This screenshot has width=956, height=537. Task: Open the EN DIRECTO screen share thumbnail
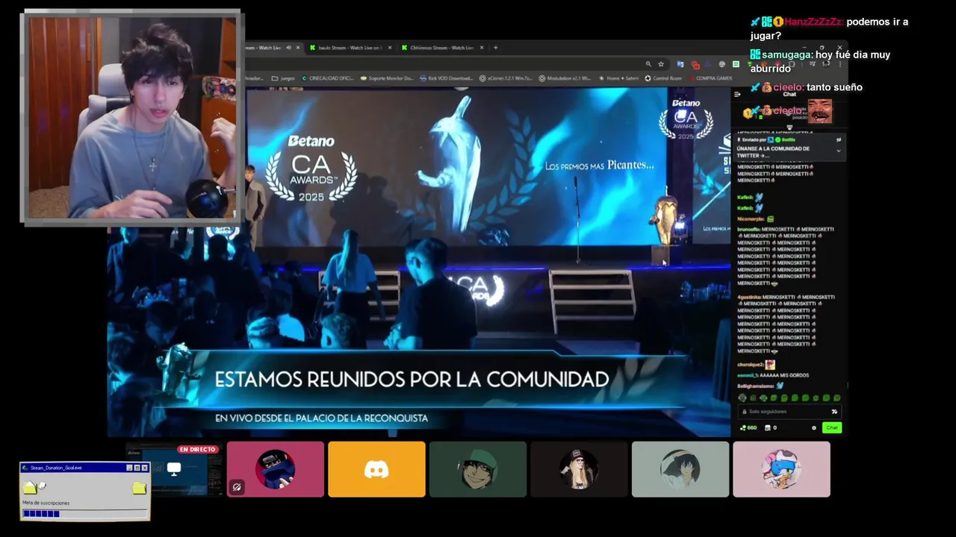pos(174,469)
